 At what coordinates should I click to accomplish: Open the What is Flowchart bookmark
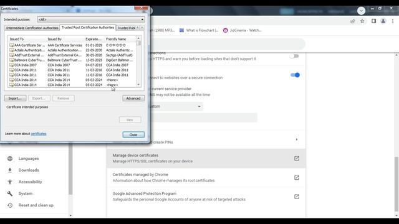pos(199,30)
